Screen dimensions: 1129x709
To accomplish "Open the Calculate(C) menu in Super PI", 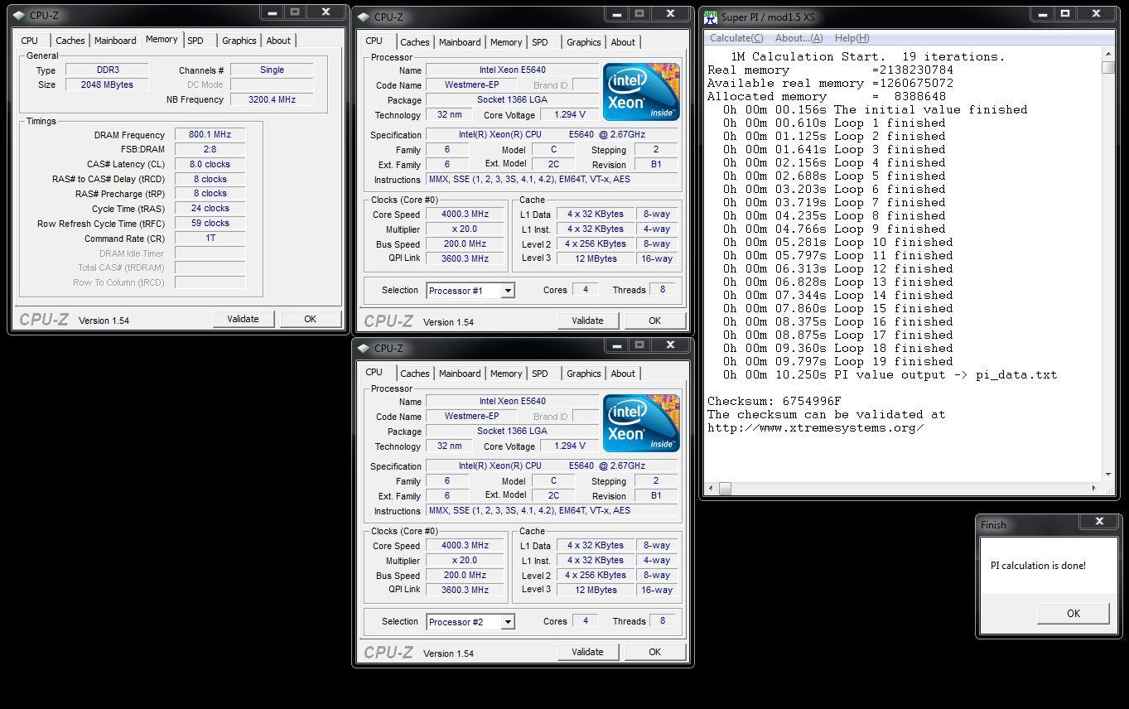I will 736,38.
